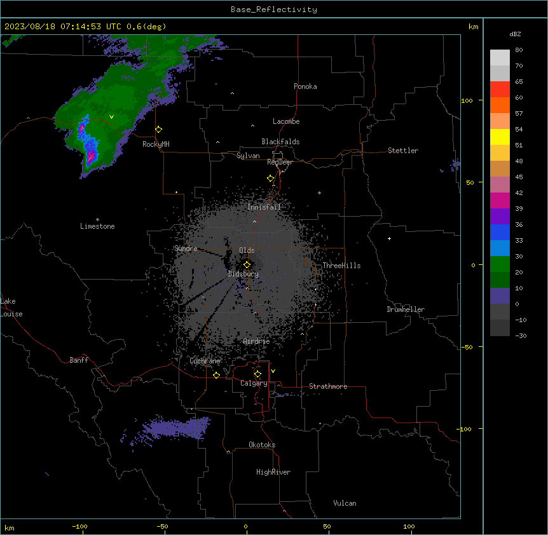Viewport: 548px width, 535px height.
Task: Click the Limestone label
Action: [x=97, y=226]
